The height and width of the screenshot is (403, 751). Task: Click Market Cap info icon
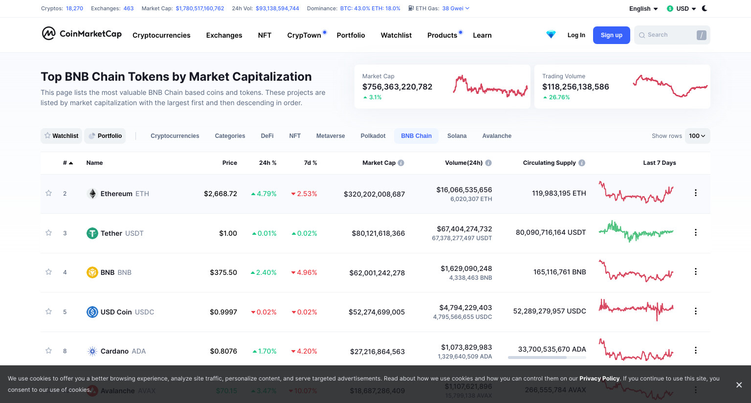point(401,163)
